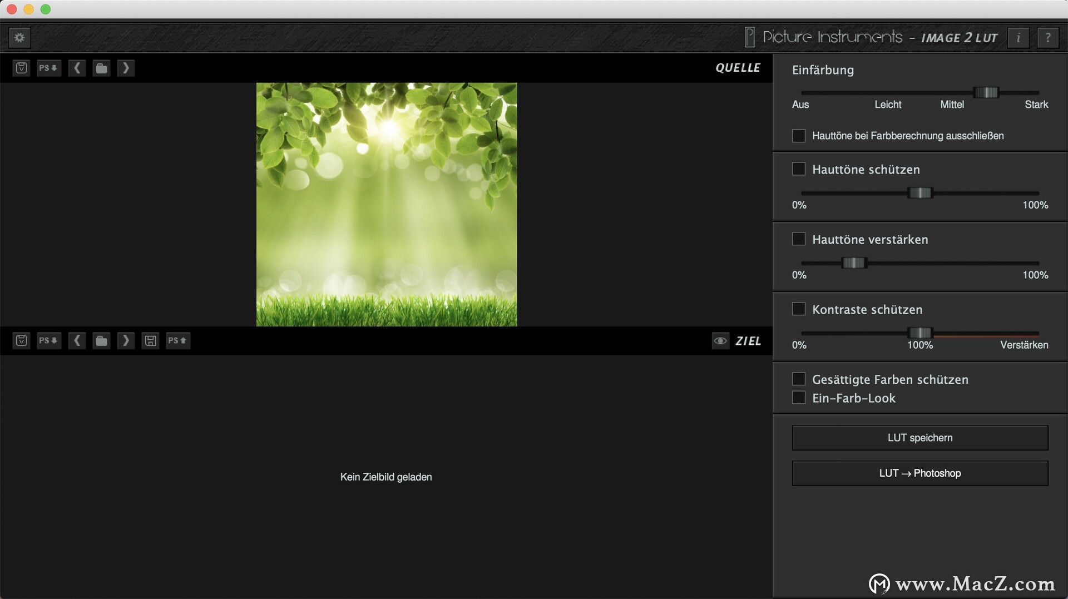The height and width of the screenshot is (599, 1068).
Task: Toggle the eye preview next to ZIEL
Action: [720, 340]
